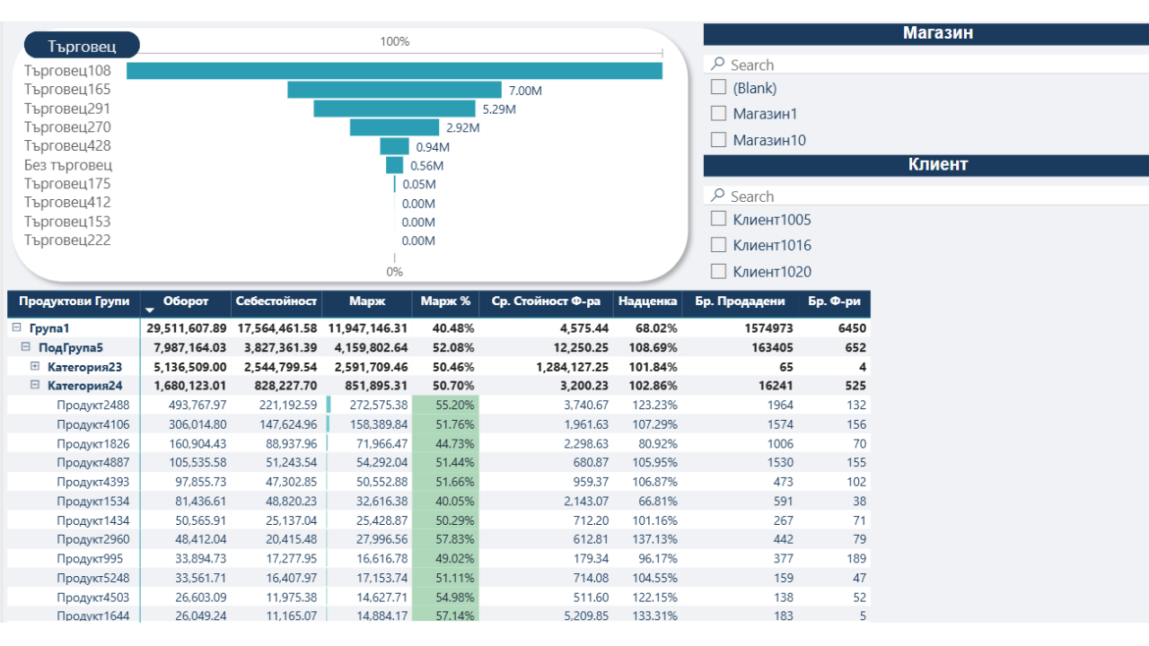
Task: Select the Магазин1 checkbox
Action: click(718, 114)
